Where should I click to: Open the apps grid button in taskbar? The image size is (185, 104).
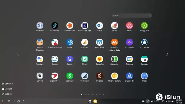[3, 101]
